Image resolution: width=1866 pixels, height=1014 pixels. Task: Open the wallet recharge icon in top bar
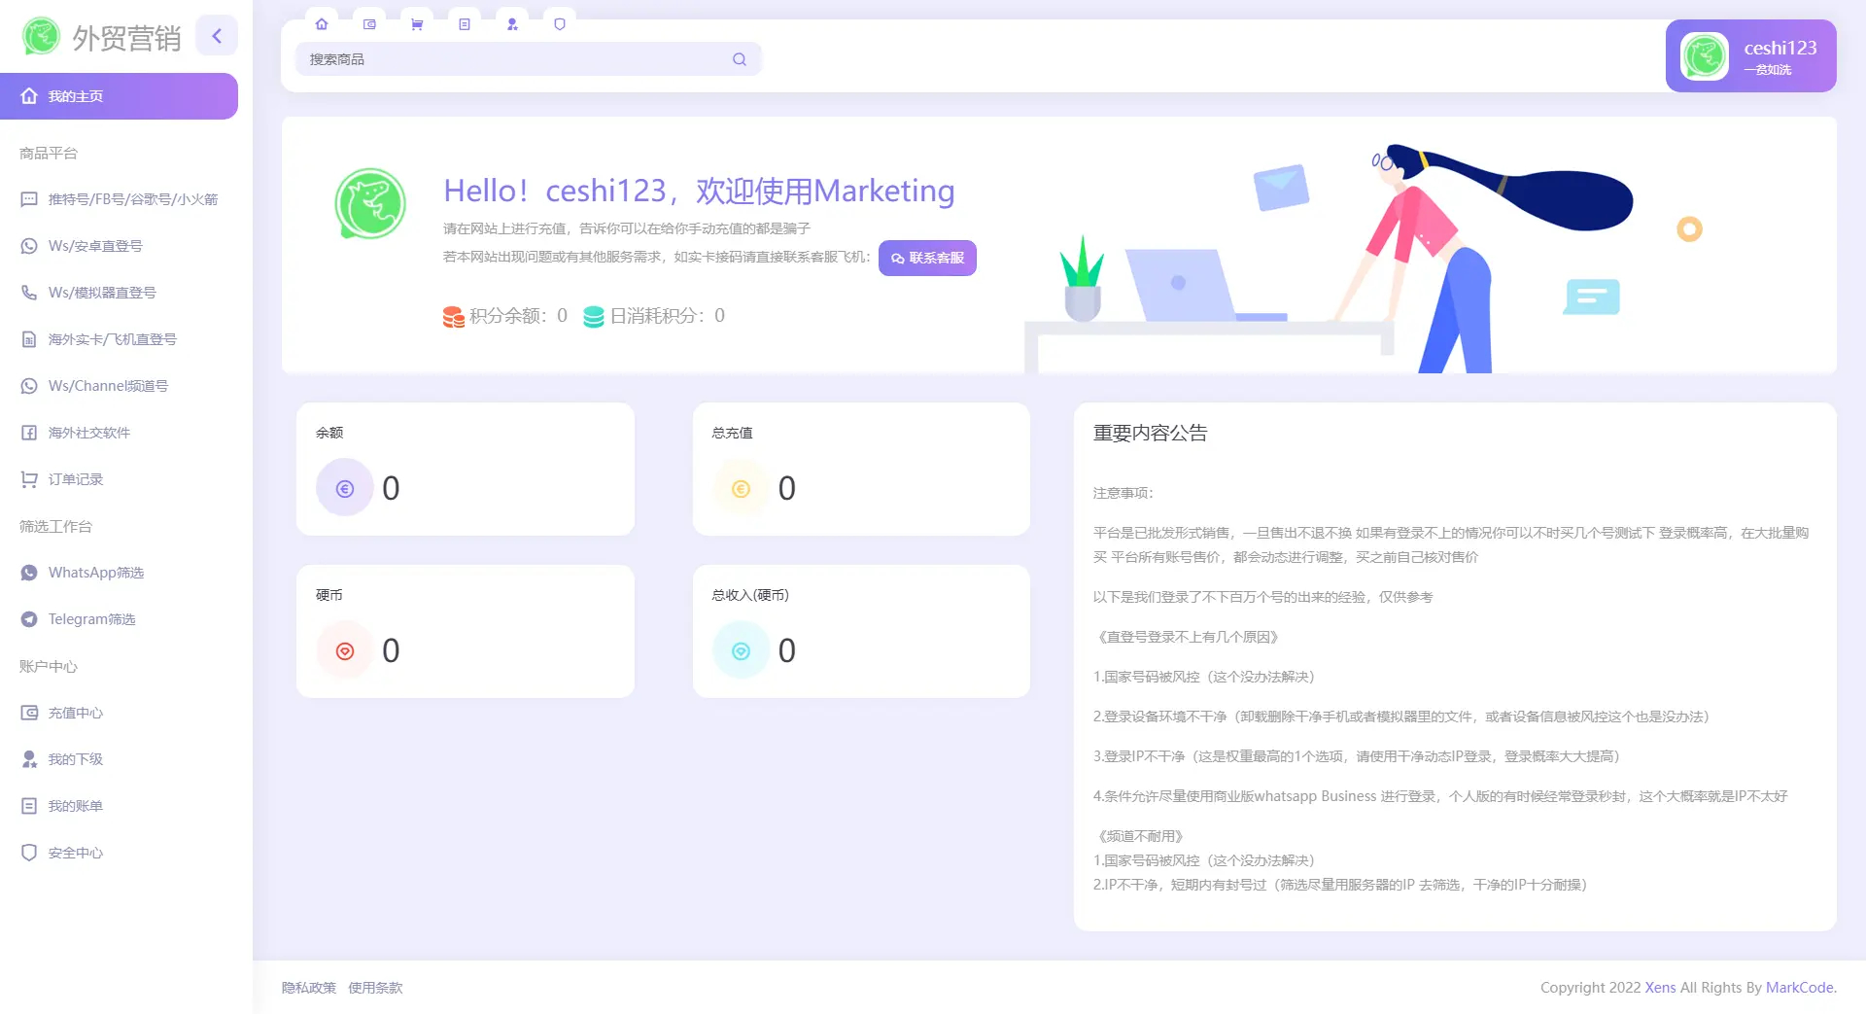(x=369, y=24)
